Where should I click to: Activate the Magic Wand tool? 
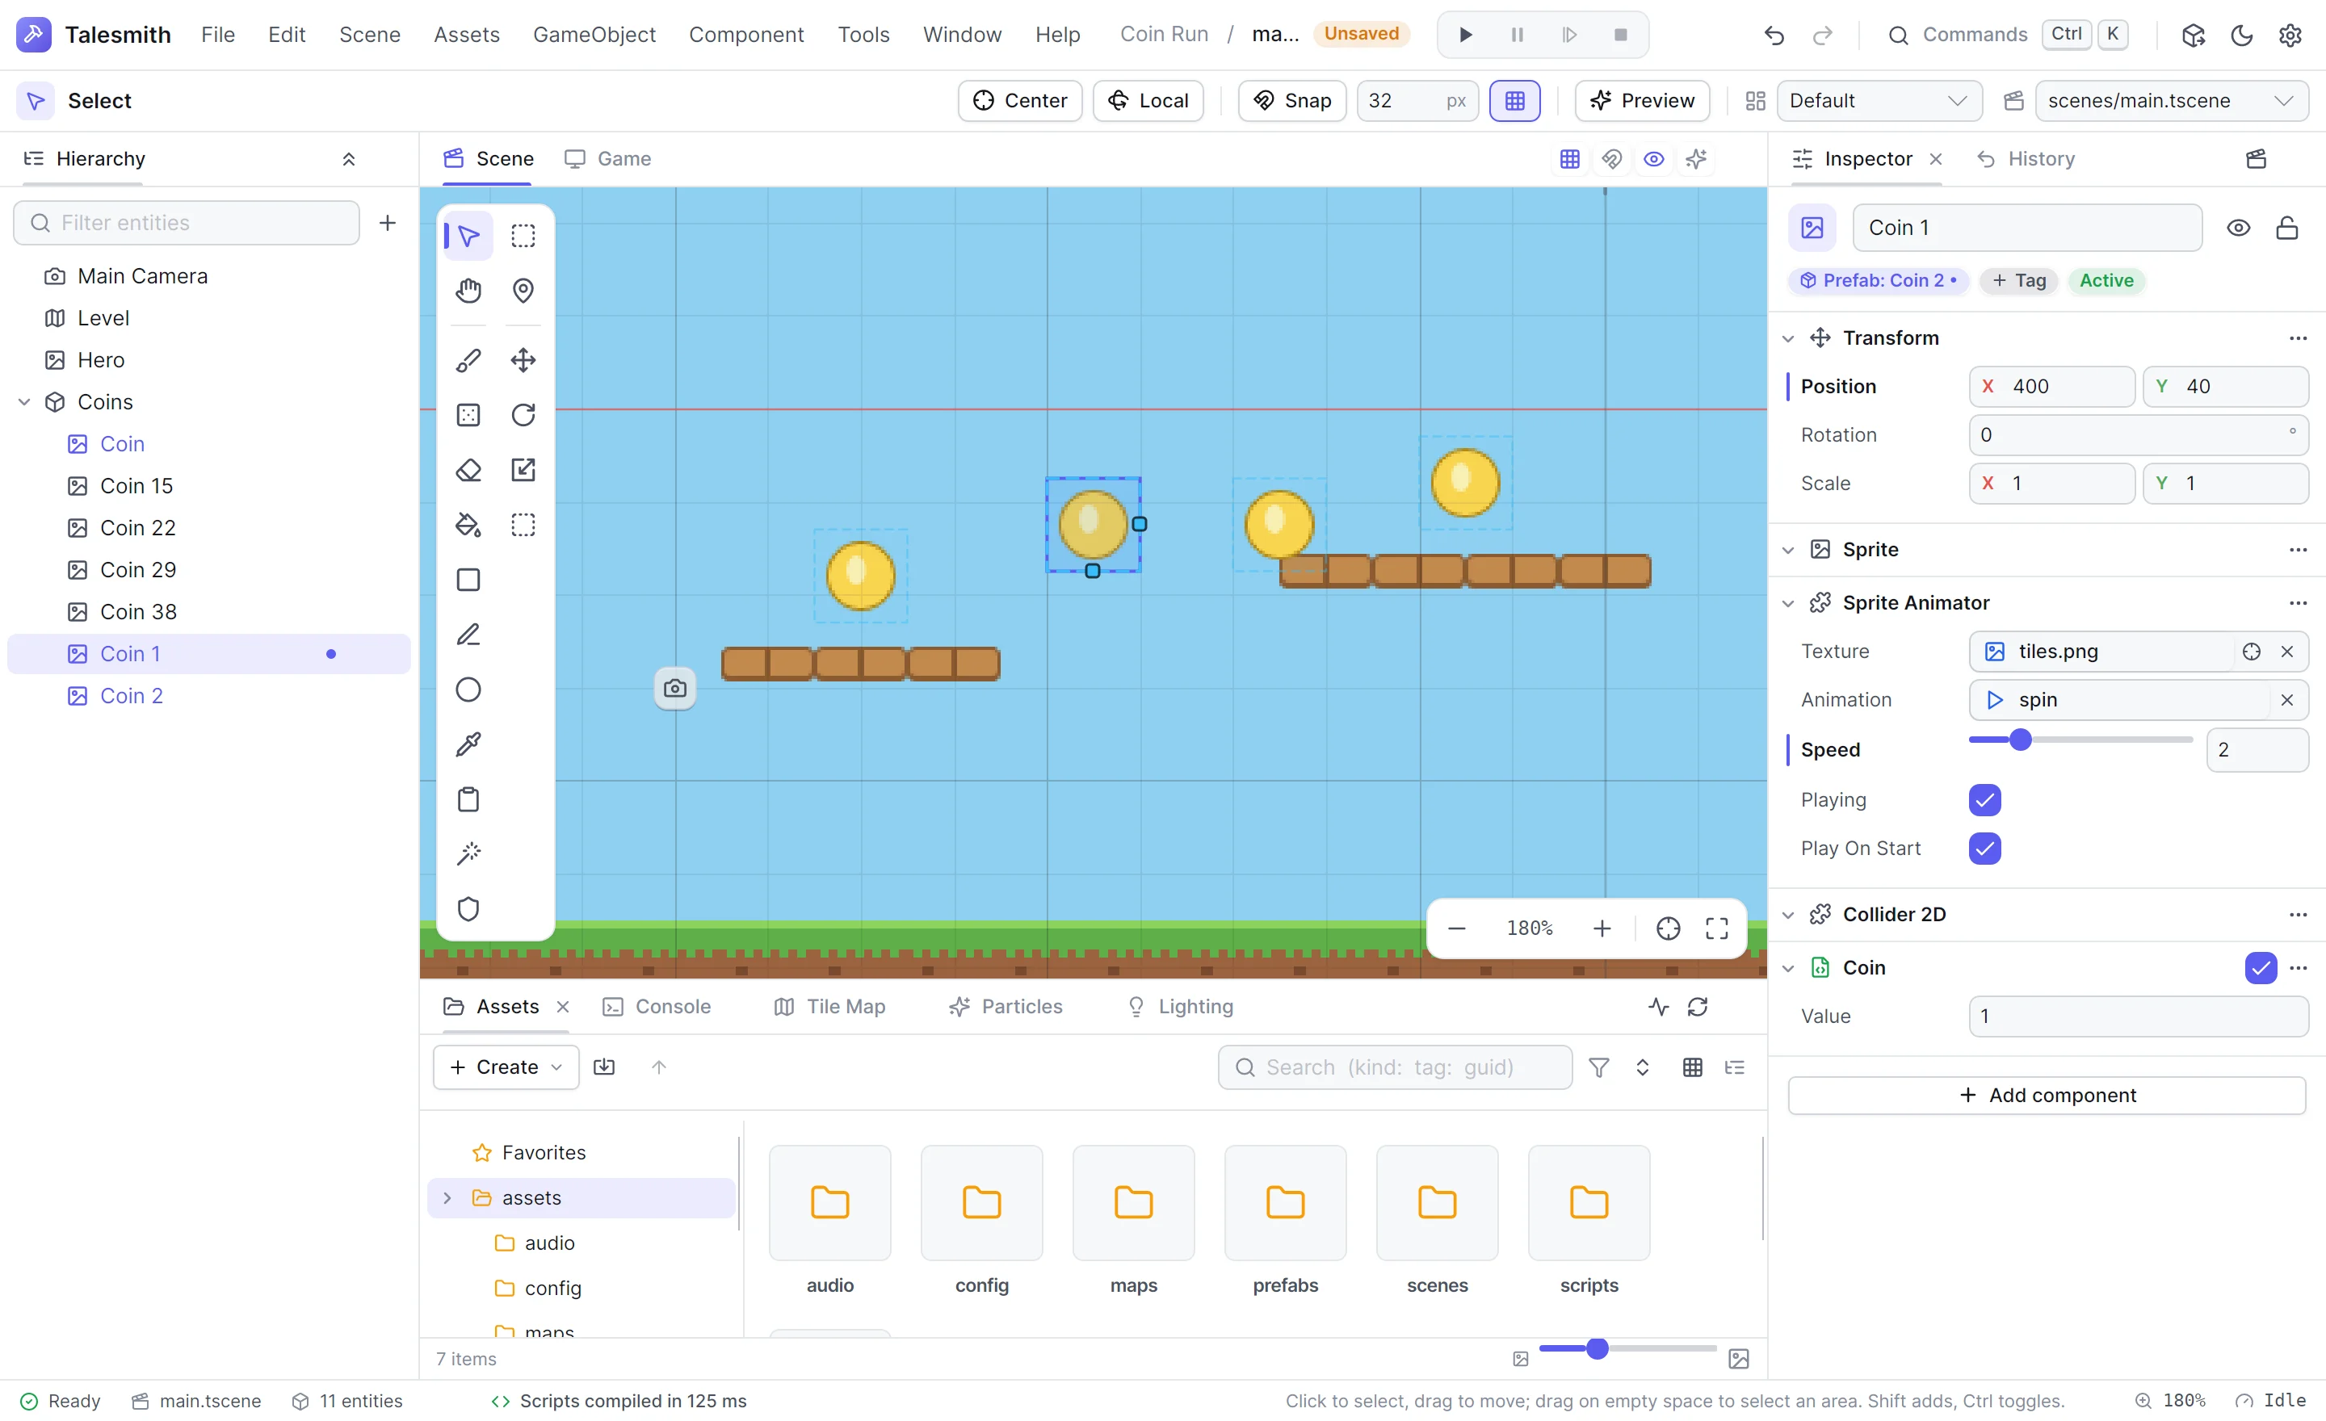pyautogui.click(x=468, y=854)
